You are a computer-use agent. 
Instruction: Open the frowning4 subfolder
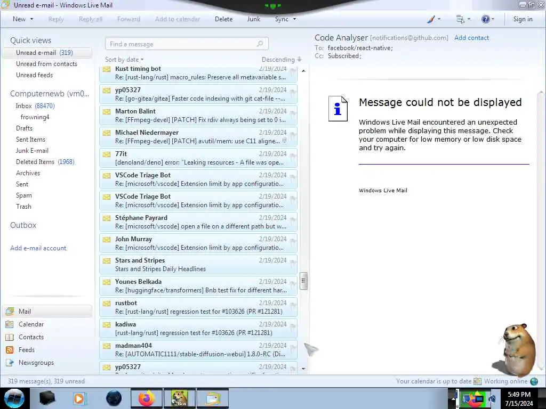point(35,117)
